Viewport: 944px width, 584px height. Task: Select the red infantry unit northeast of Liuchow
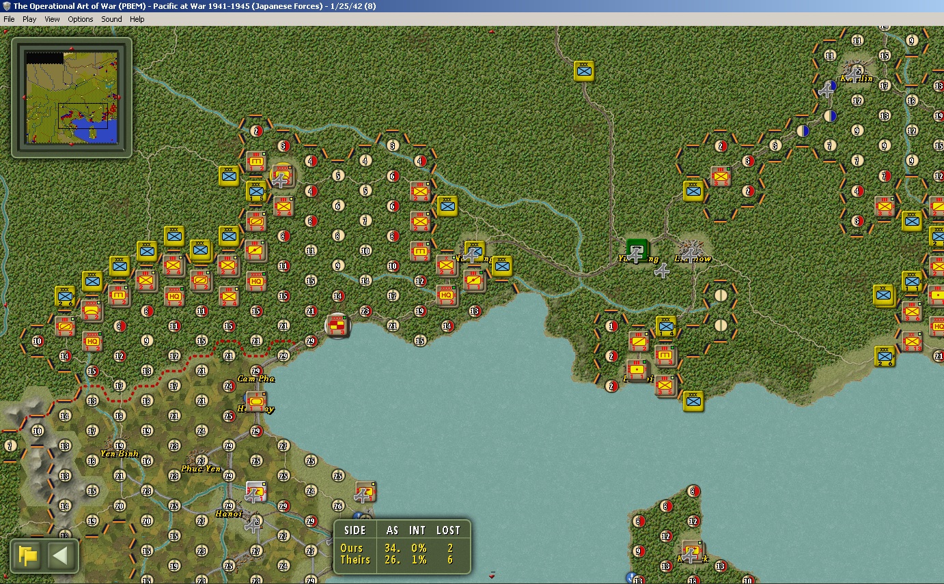[721, 176]
